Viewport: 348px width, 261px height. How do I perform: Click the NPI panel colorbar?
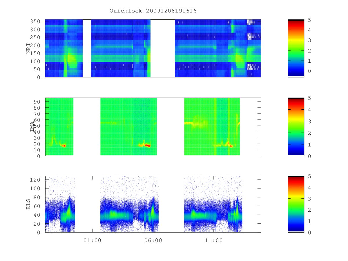[x=296, y=48]
